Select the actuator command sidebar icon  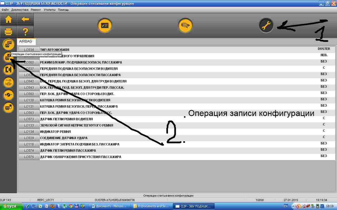[x=8, y=82]
